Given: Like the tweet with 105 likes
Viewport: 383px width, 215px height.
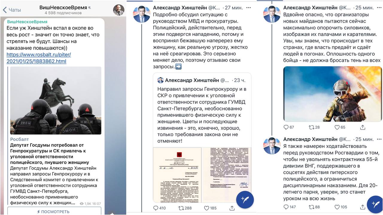Looking at the screenshot, I should pyautogui.click(x=341, y=207).
